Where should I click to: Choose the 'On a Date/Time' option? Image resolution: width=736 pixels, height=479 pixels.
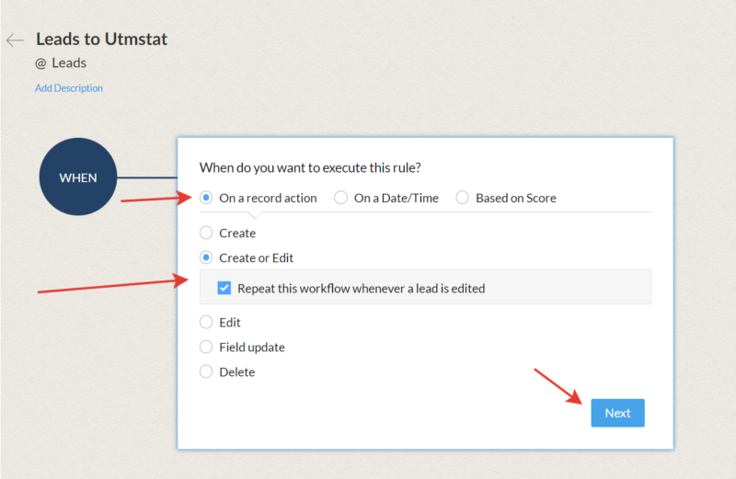tap(341, 198)
